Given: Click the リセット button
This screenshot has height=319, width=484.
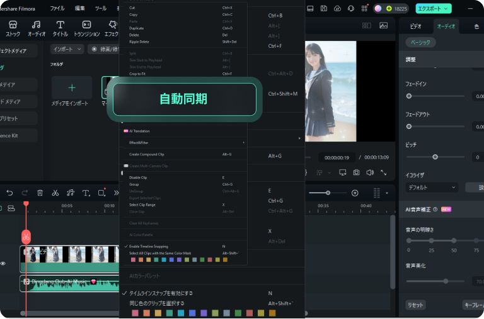Looking at the screenshot, I should (x=415, y=305).
